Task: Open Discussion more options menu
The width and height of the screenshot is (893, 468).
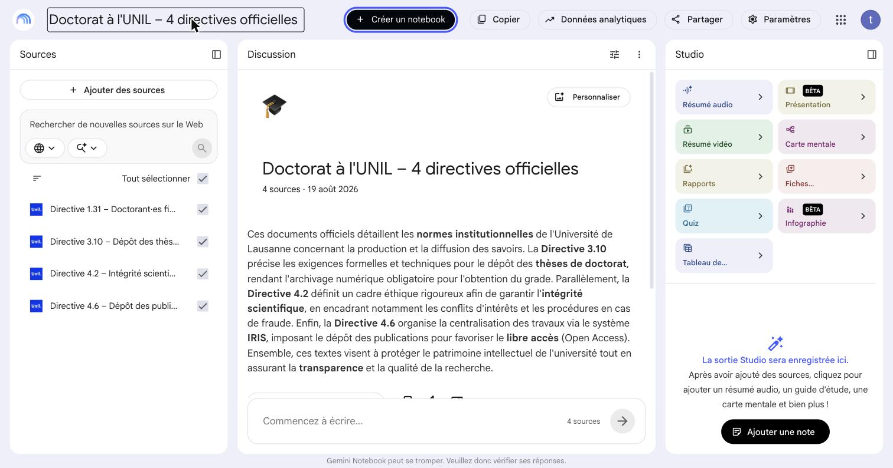Action: [639, 54]
